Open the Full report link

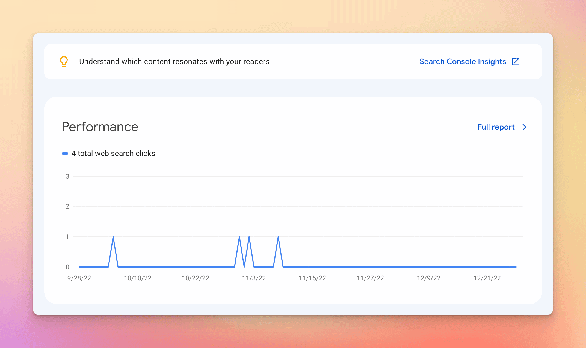point(496,127)
